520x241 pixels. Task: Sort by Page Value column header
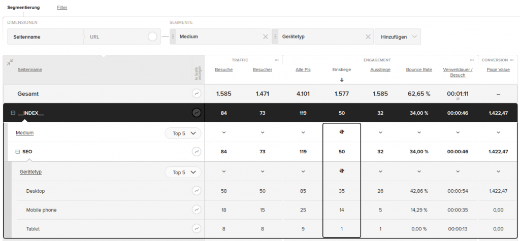[499, 70]
